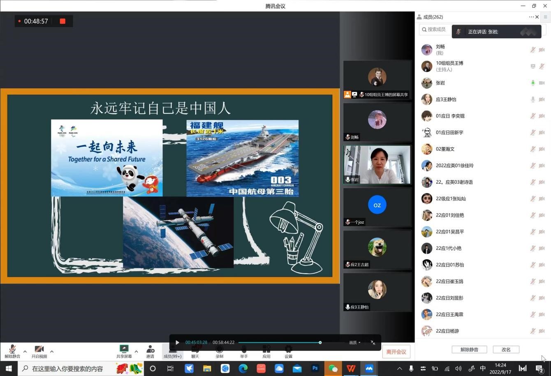Click the red stop recording square

tap(63, 21)
